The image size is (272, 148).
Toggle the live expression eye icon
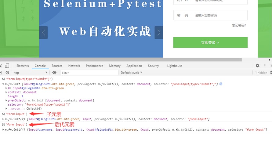coord(54,72)
